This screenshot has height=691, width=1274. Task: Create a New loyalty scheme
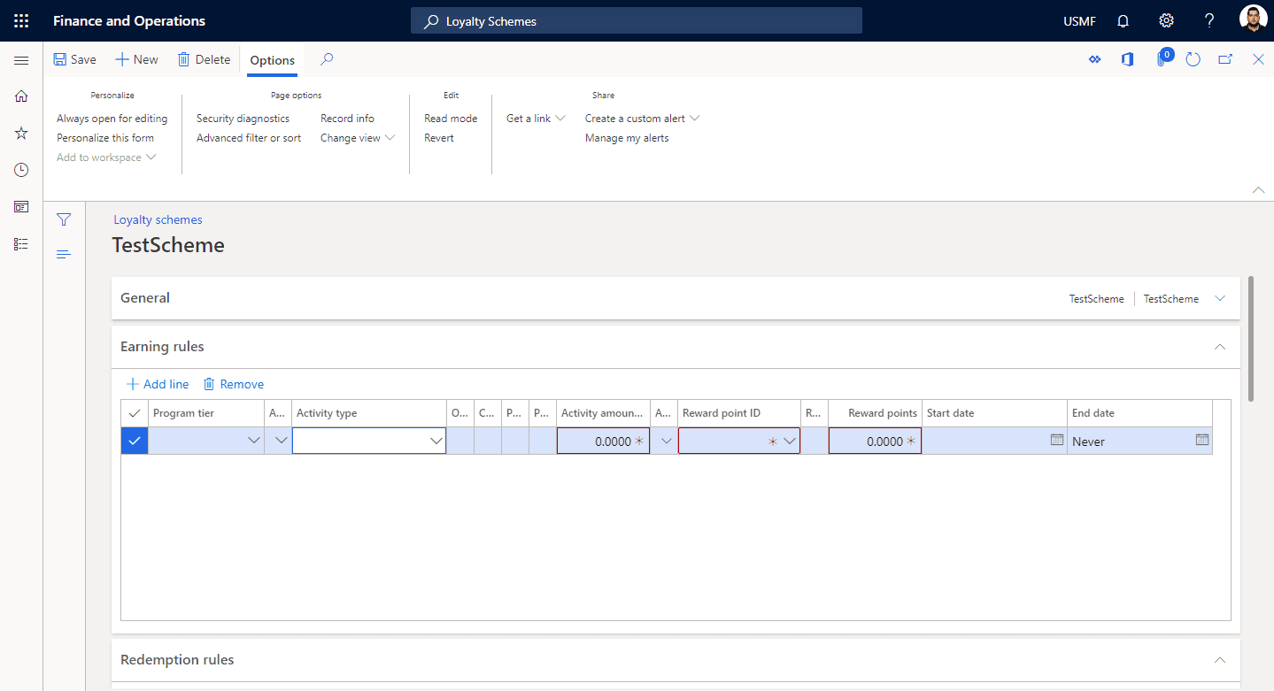tap(136, 59)
